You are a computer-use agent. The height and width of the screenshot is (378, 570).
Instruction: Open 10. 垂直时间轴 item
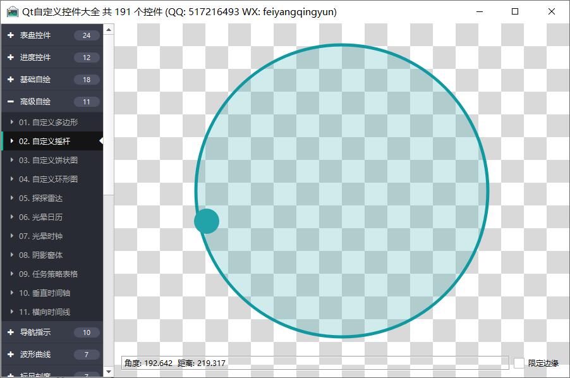pyautogui.click(x=44, y=293)
